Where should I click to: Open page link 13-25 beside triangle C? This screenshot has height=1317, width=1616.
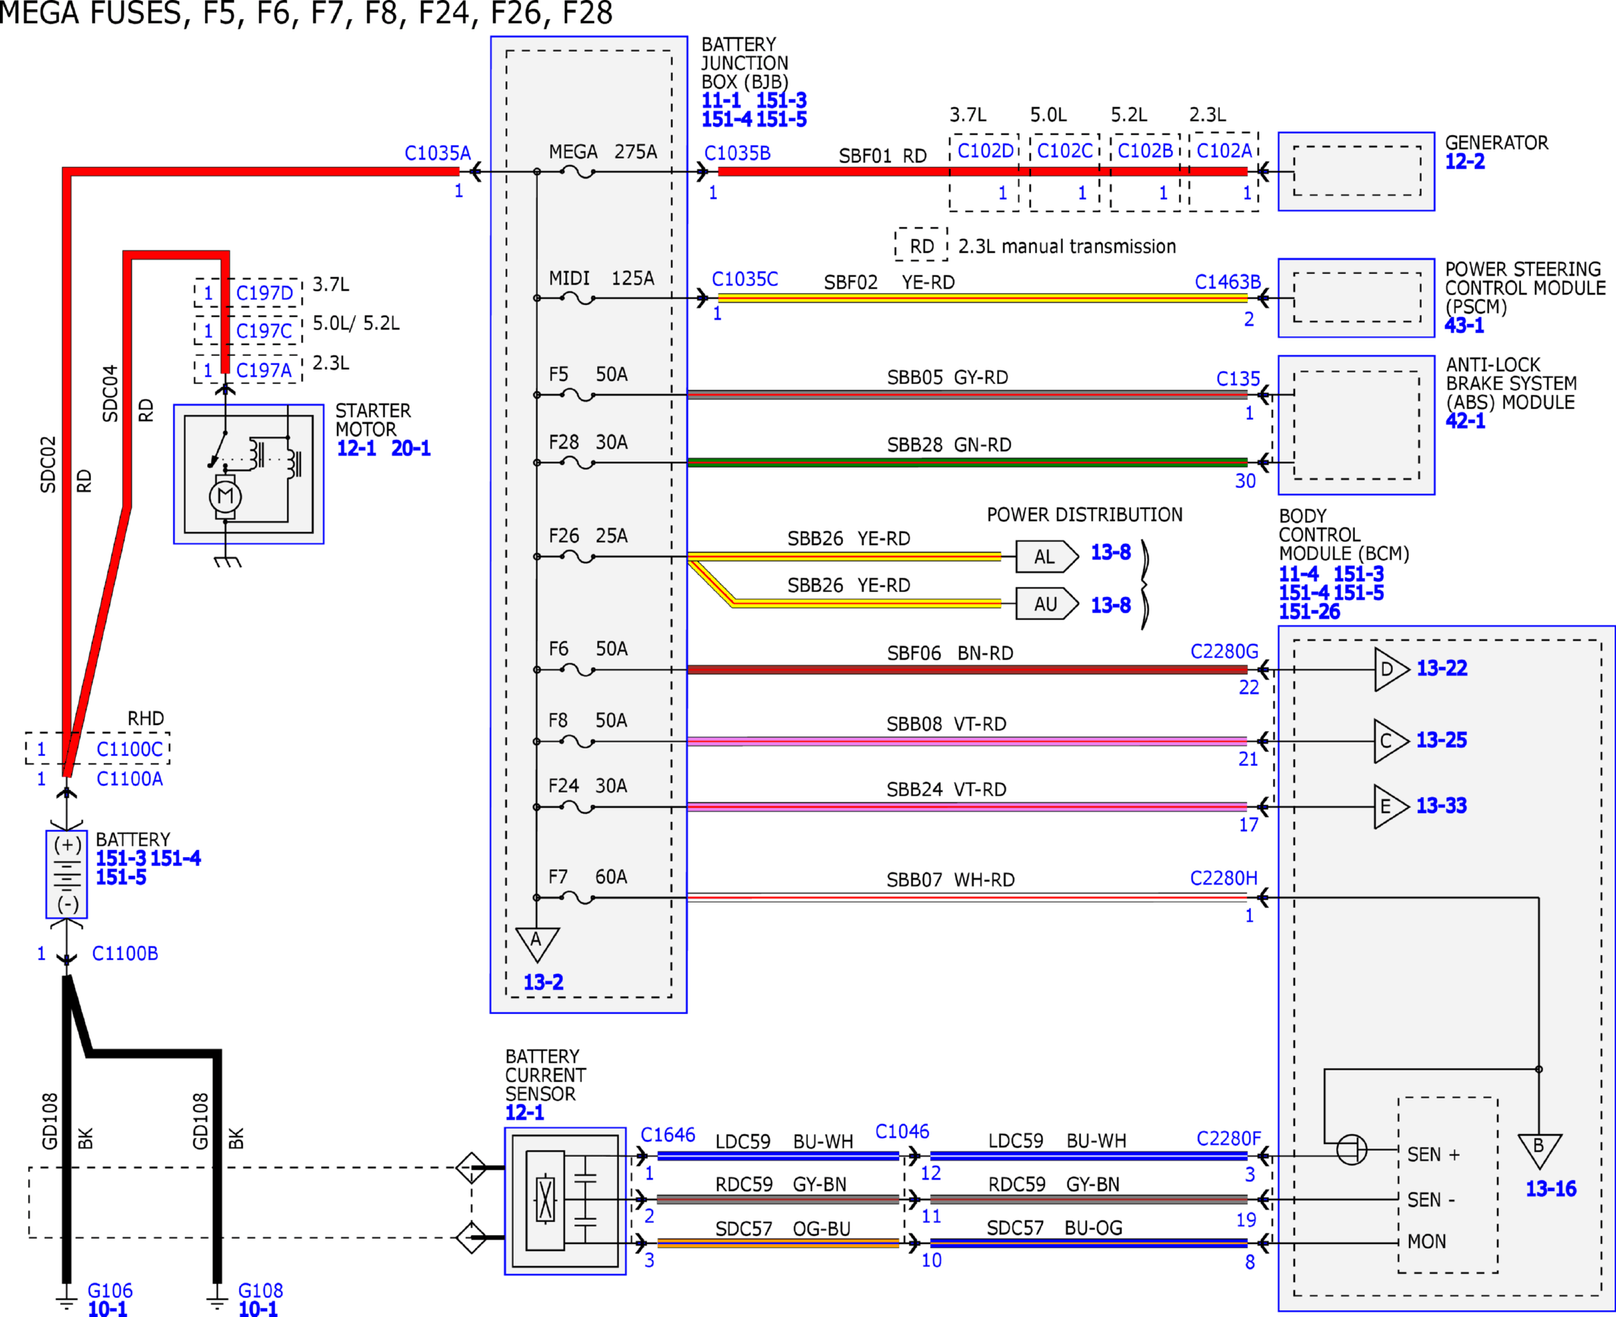[1442, 740]
